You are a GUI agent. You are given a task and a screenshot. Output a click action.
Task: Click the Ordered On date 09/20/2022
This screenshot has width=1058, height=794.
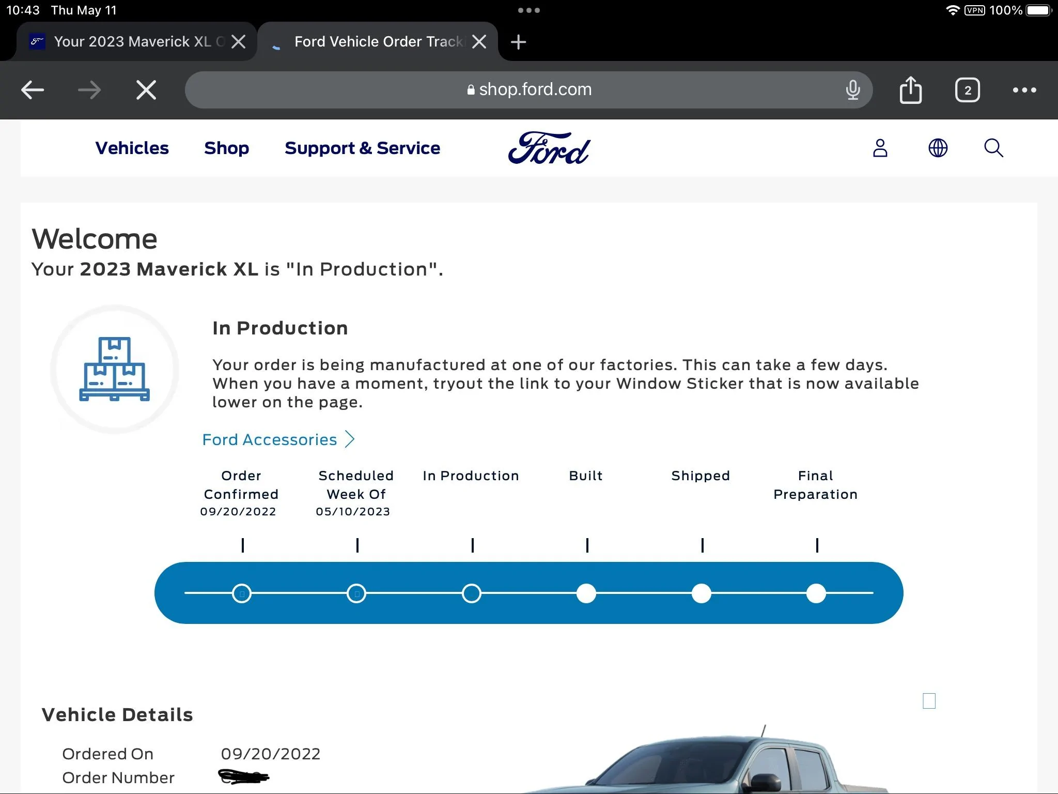pos(271,754)
